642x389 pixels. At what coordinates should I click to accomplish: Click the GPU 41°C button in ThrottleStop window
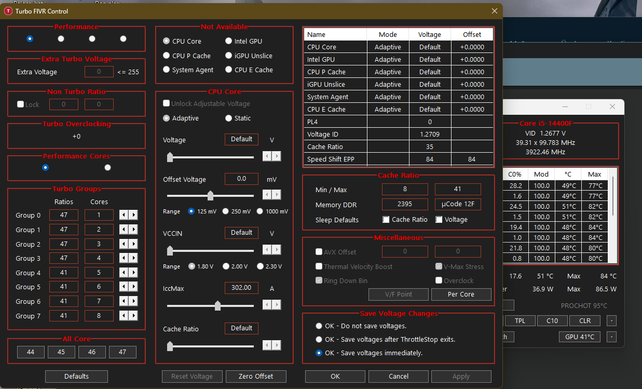pos(580,337)
